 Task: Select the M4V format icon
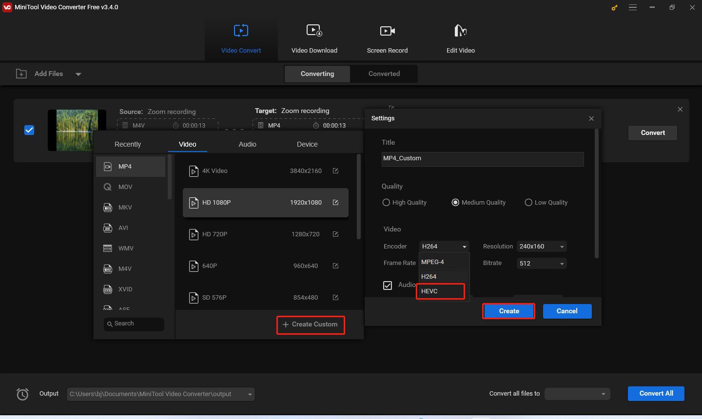pos(108,269)
